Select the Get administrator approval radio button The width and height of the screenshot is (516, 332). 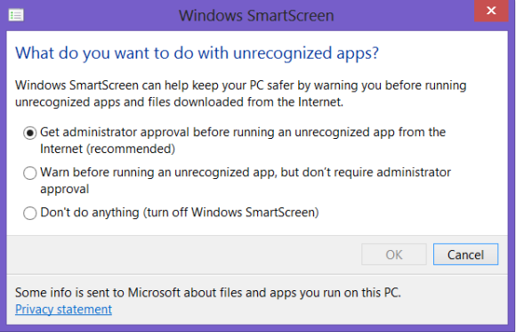[x=30, y=133]
